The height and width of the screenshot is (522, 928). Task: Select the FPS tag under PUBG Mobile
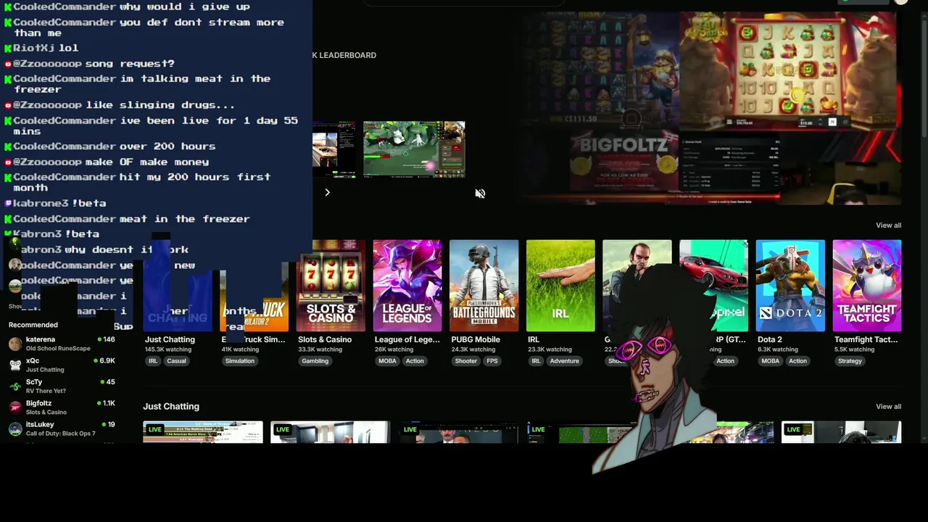(492, 361)
